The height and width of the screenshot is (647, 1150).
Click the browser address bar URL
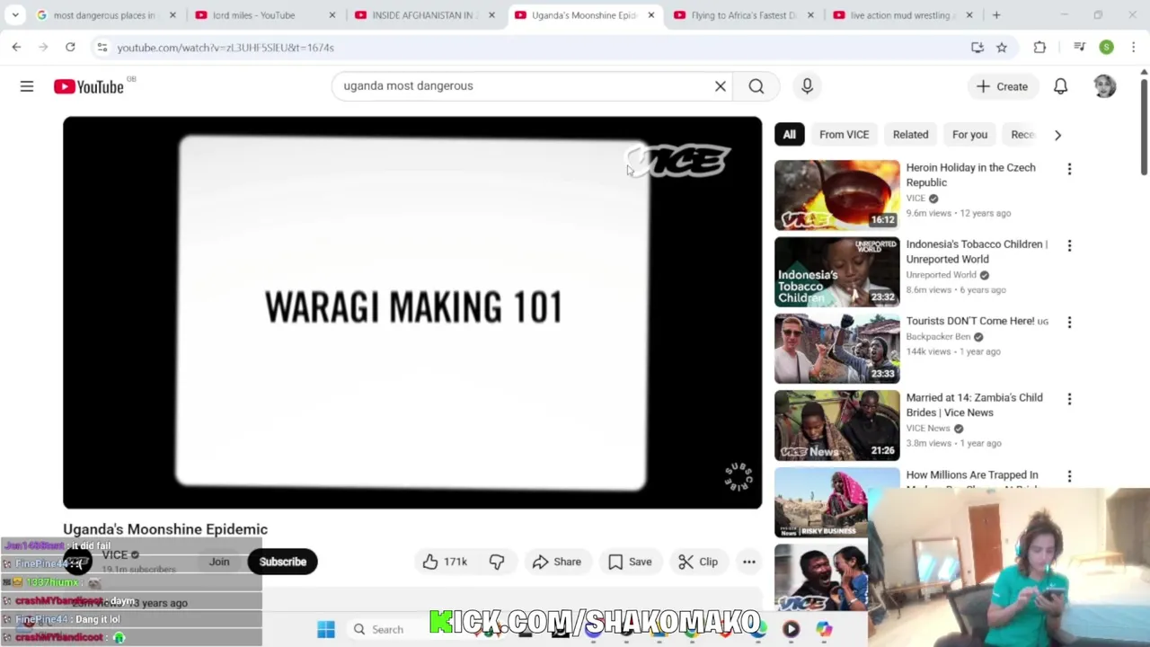click(x=226, y=47)
